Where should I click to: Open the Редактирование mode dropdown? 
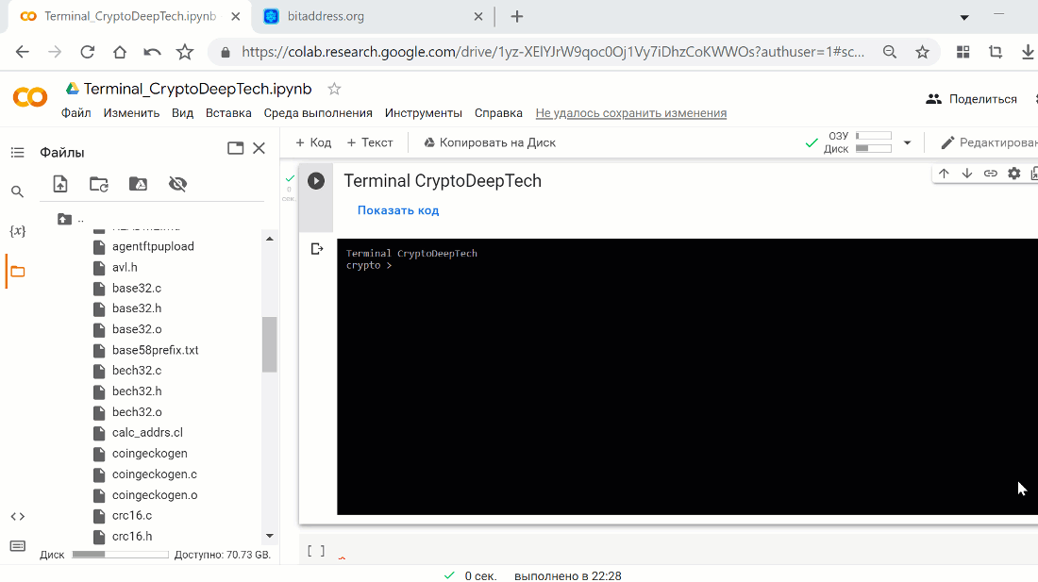pyautogui.click(x=989, y=142)
